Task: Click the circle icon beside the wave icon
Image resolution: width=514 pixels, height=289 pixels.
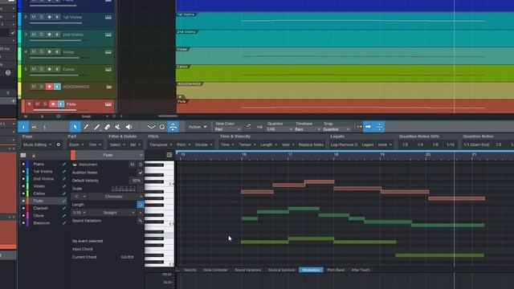Action: 162,127
